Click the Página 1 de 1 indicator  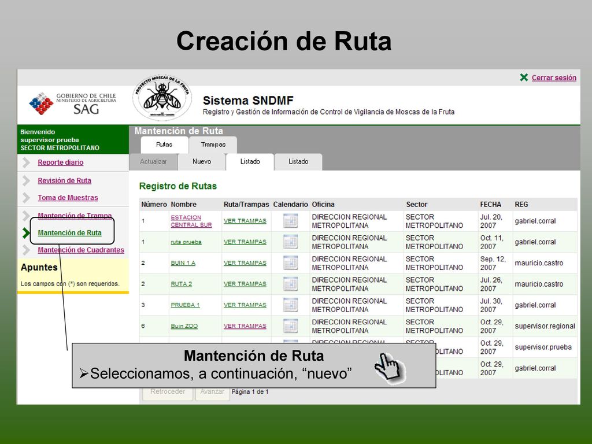click(x=250, y=392)
